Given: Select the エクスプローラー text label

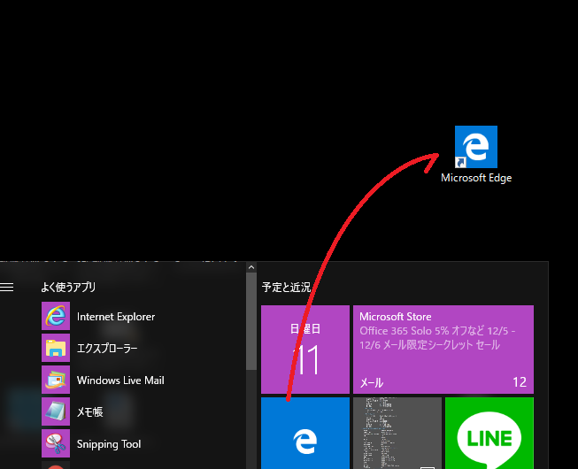Looking at the screenshot, I should click(107, 348).
